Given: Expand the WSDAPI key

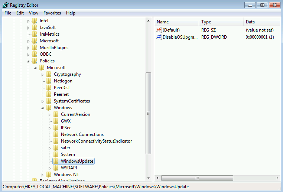Looking at the screenshot, I should point(50,168).
